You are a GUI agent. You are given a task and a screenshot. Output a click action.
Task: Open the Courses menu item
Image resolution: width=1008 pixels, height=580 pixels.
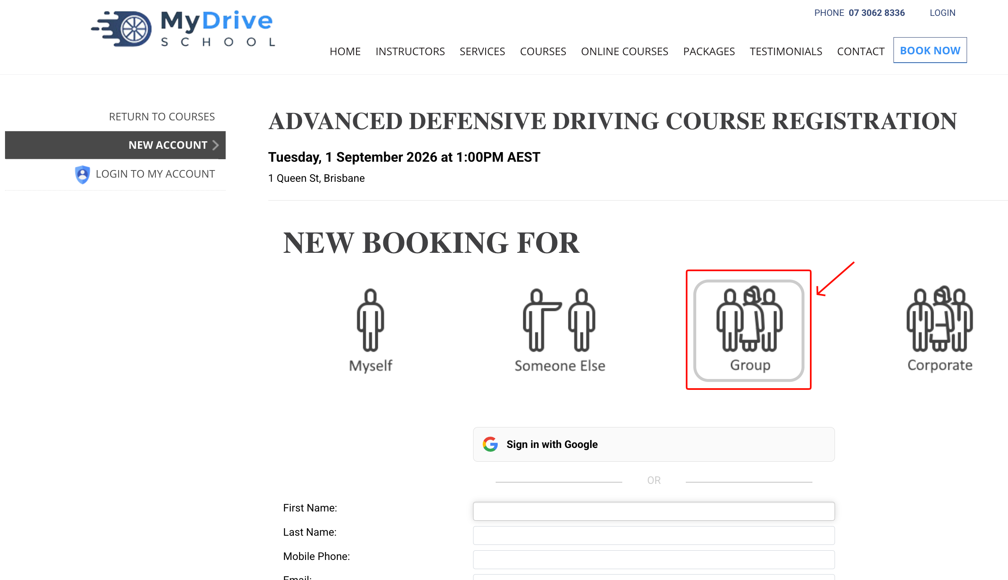coord(543,51)
